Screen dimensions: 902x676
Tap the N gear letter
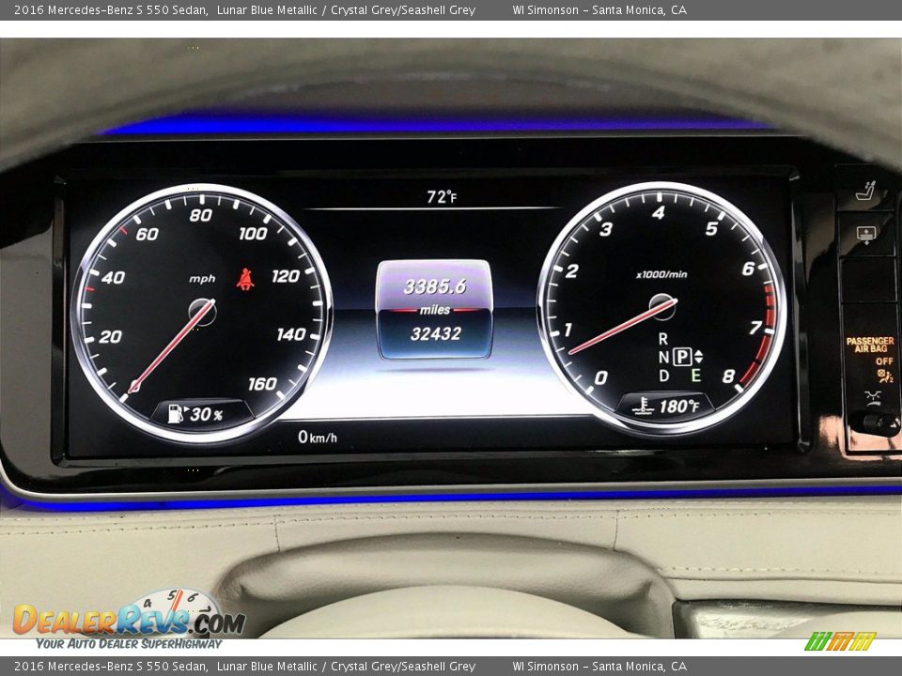point(663,357)
